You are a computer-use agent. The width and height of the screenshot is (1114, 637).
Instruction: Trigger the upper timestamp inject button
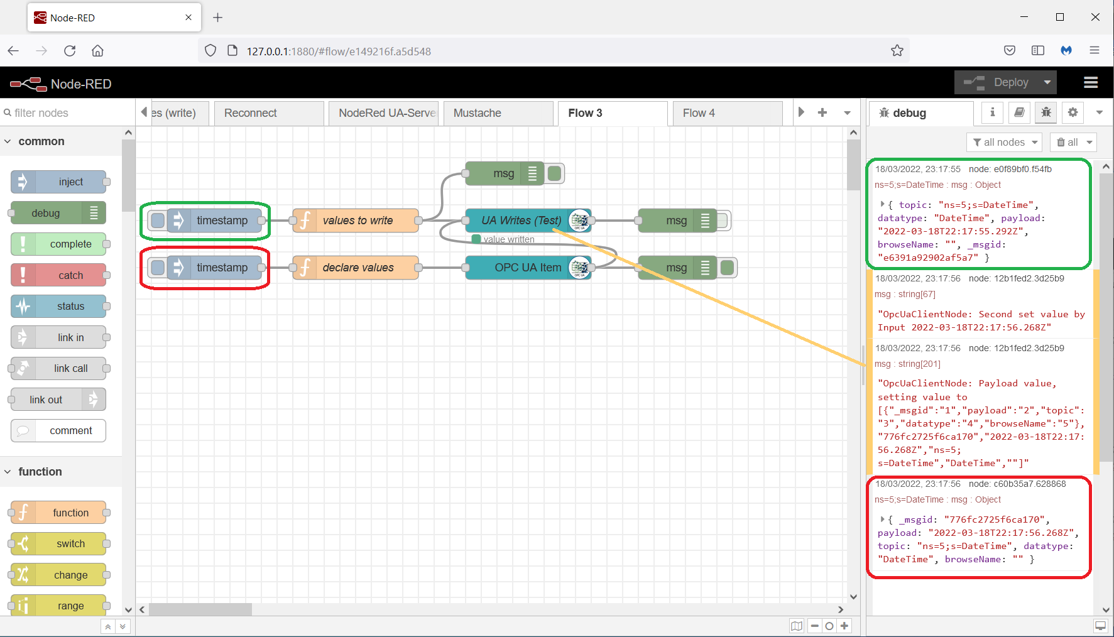pos(158,220)
